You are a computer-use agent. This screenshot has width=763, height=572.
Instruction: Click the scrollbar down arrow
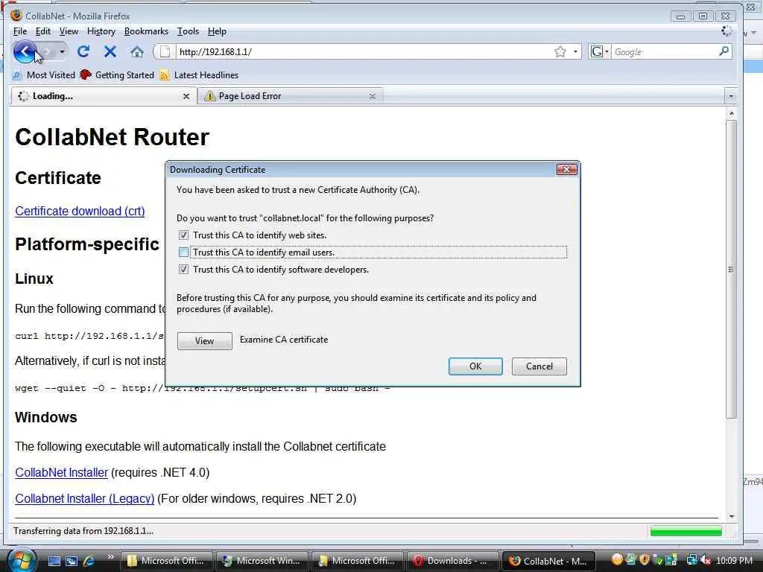pos(731,517)
